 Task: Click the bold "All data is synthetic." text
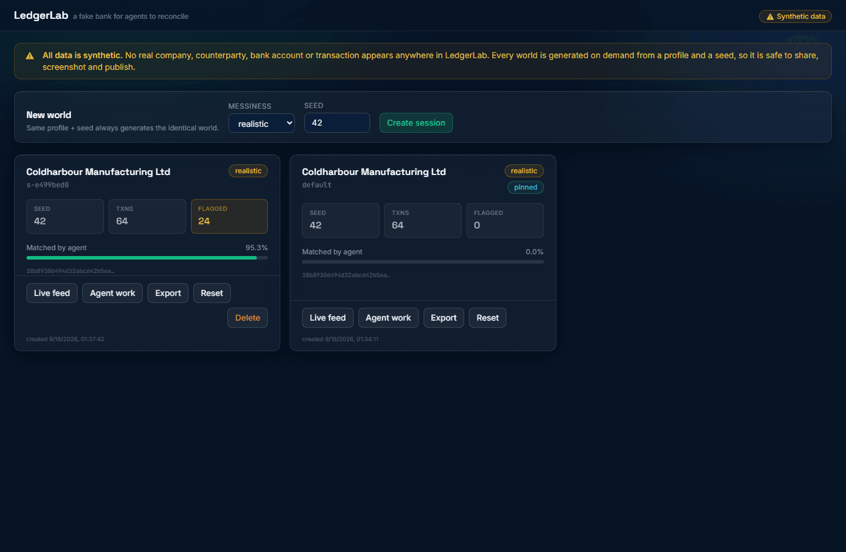pyautogui.click(x=82, y=55)
